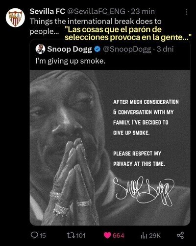Open replies via the comment bubble icon
196x246 pixels.
tap(34, 235)
